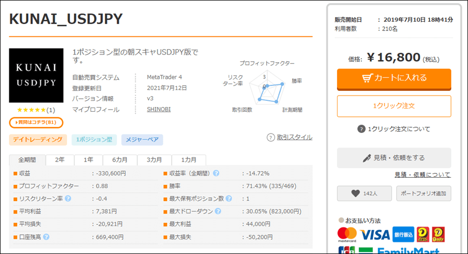Click the FamilyMart payment logo
Image resolution: width=468 pixels, height=254 pixels.
408,251
